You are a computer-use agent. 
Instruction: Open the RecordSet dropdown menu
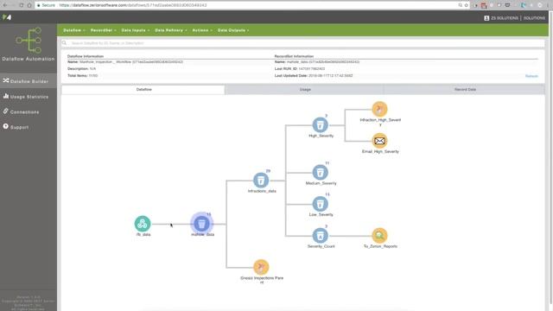pyautogui.click(x=103, y=30)
